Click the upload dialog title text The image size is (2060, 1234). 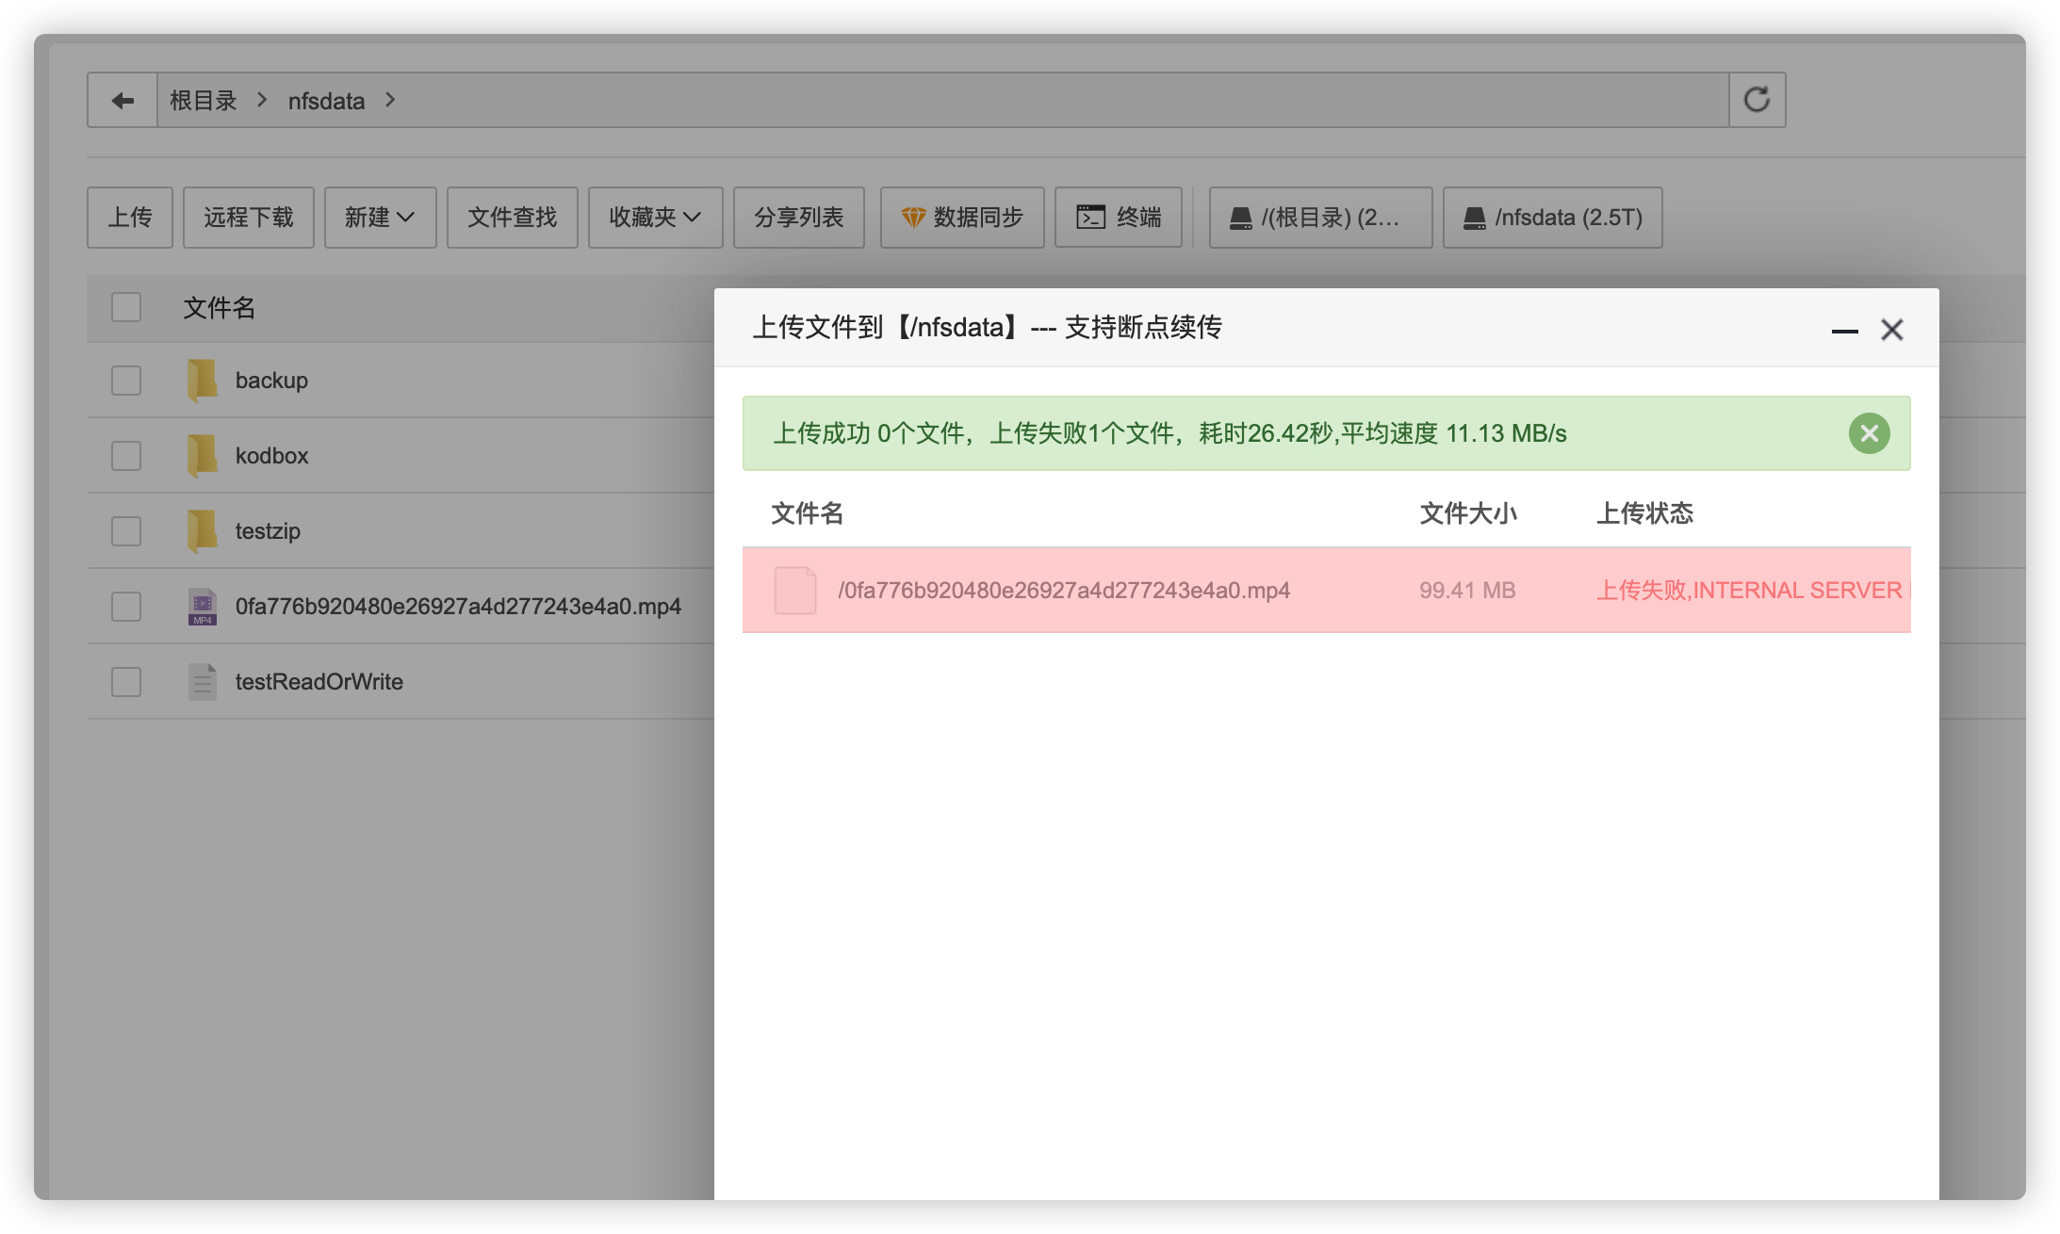[987, 328]
